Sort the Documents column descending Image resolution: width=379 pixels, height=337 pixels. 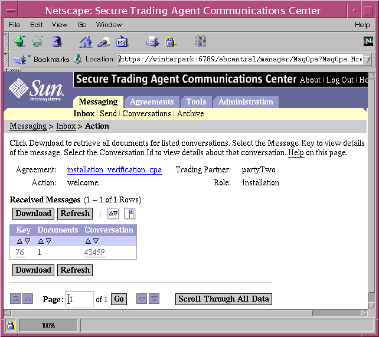pos(49,241)
